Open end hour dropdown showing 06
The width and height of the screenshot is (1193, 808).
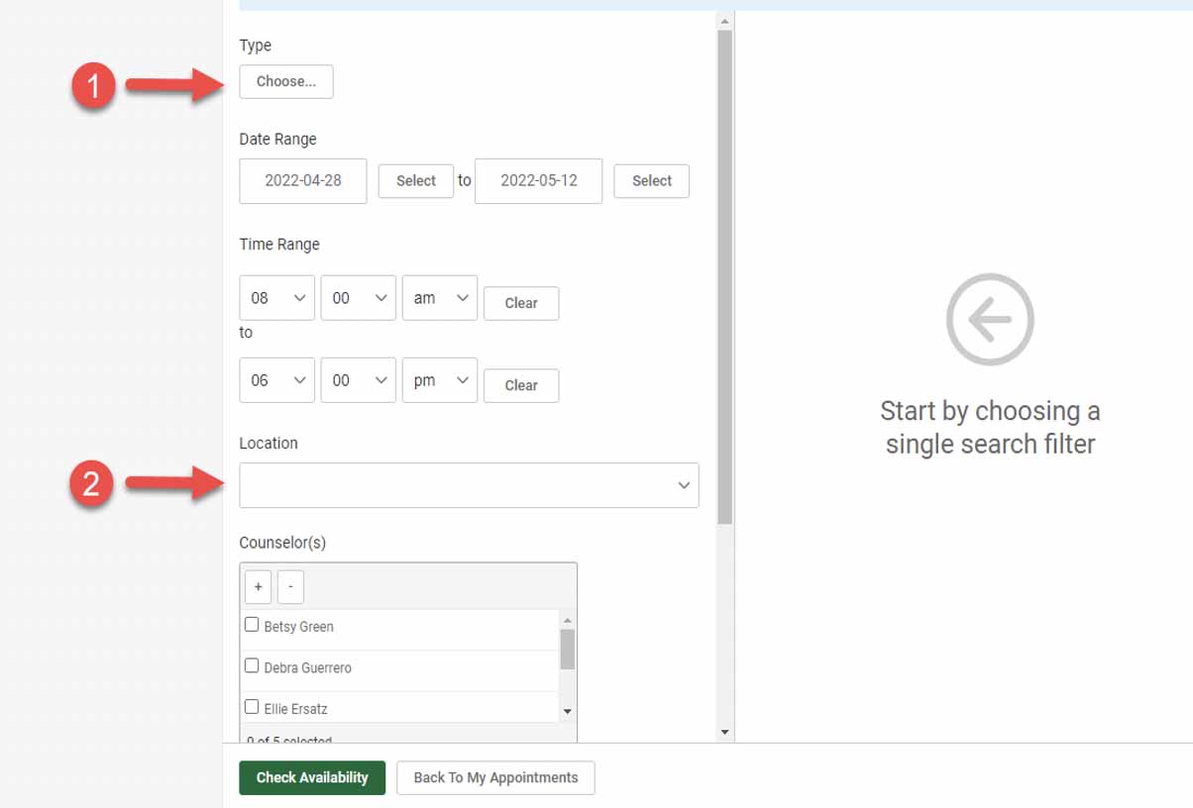pos(277,380)
